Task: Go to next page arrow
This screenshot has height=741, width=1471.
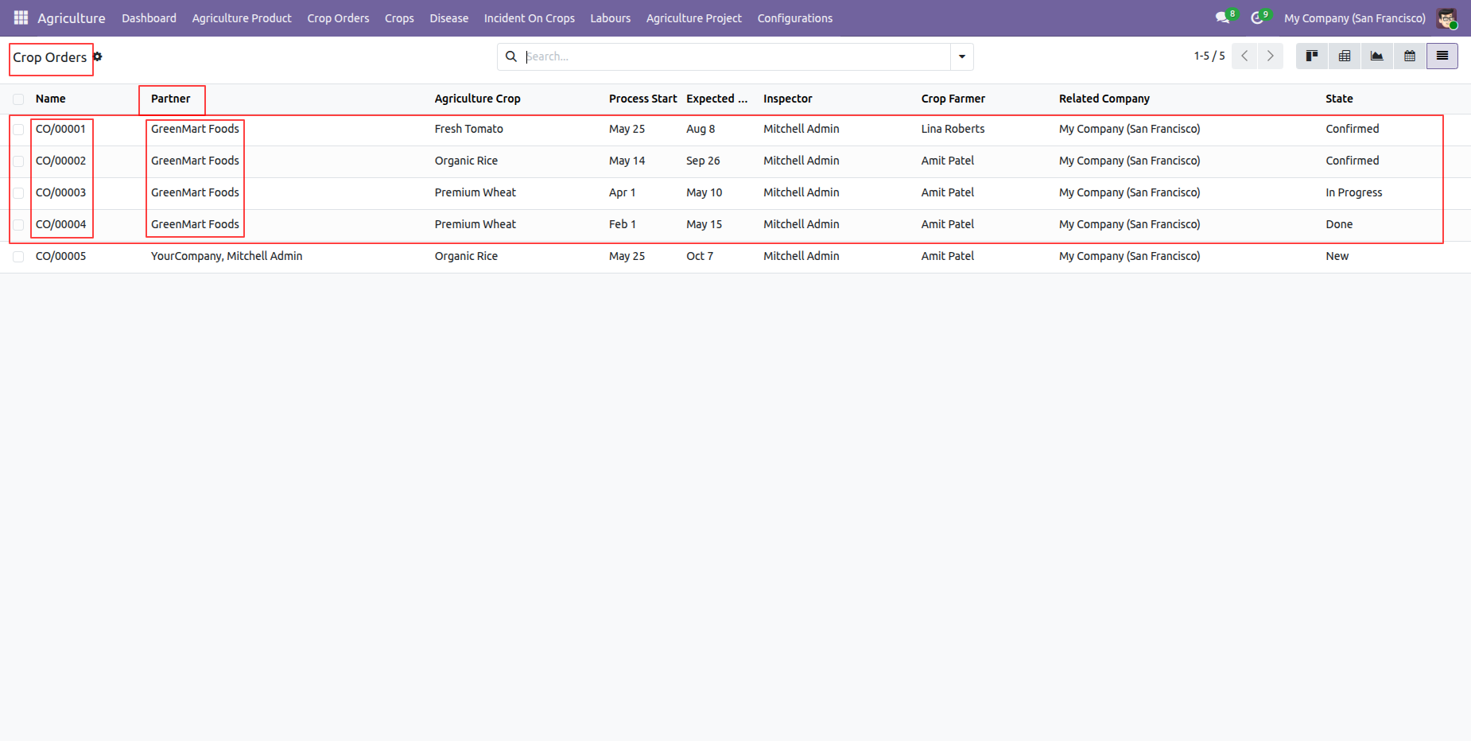Action: pyautogui.click(x=1271, y=56)
